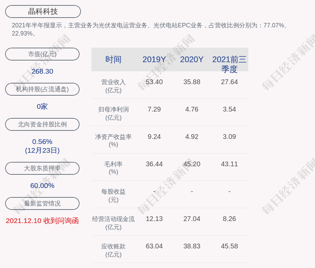Click the 毛利率(%) row label
Image resolution: width=315 pixels, height=268 pixels.
pyautogui.click(x=113, y=168)
